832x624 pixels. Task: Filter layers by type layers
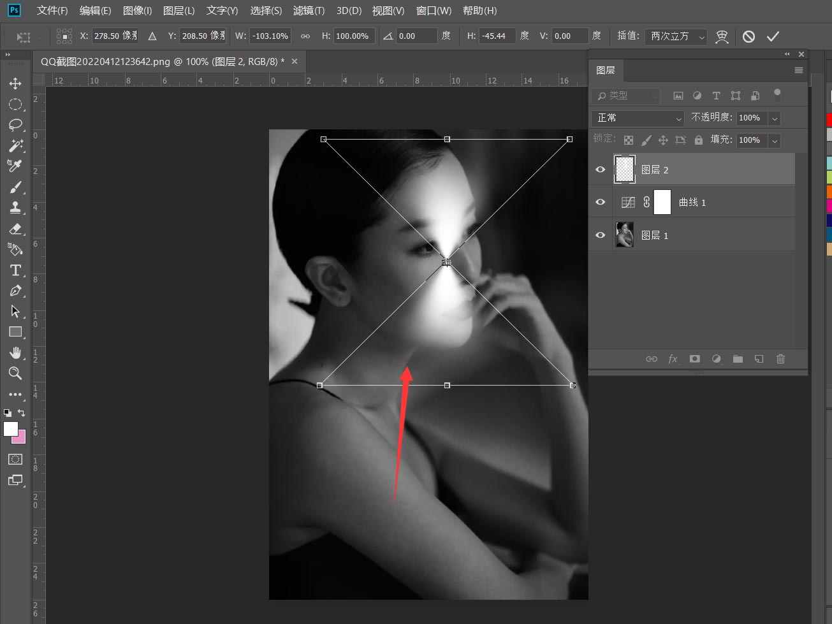click(717, 96)
